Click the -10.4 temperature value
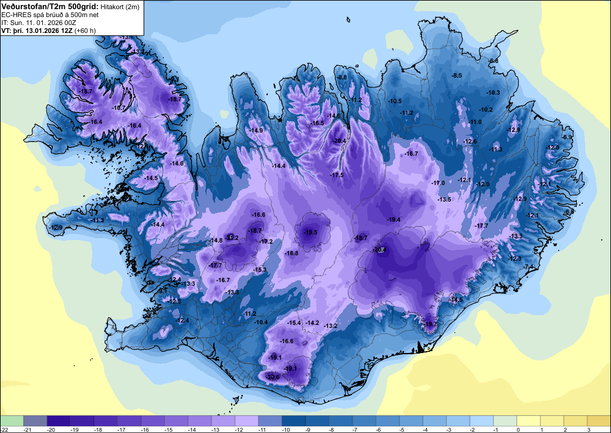 (x=261, y=322)
